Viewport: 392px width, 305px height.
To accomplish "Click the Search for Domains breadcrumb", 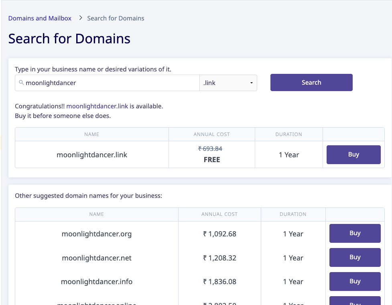I will pos(116,18).
